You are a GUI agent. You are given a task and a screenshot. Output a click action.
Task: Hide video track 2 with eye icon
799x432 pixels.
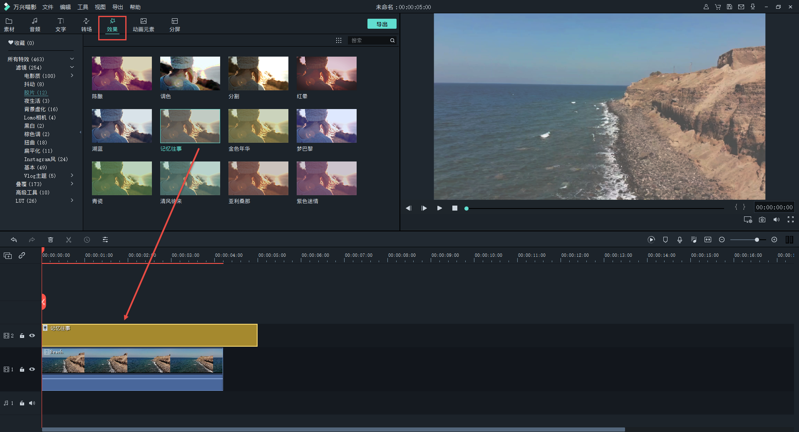32,335
